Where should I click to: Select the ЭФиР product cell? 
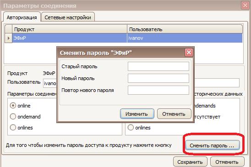(70, 38)
